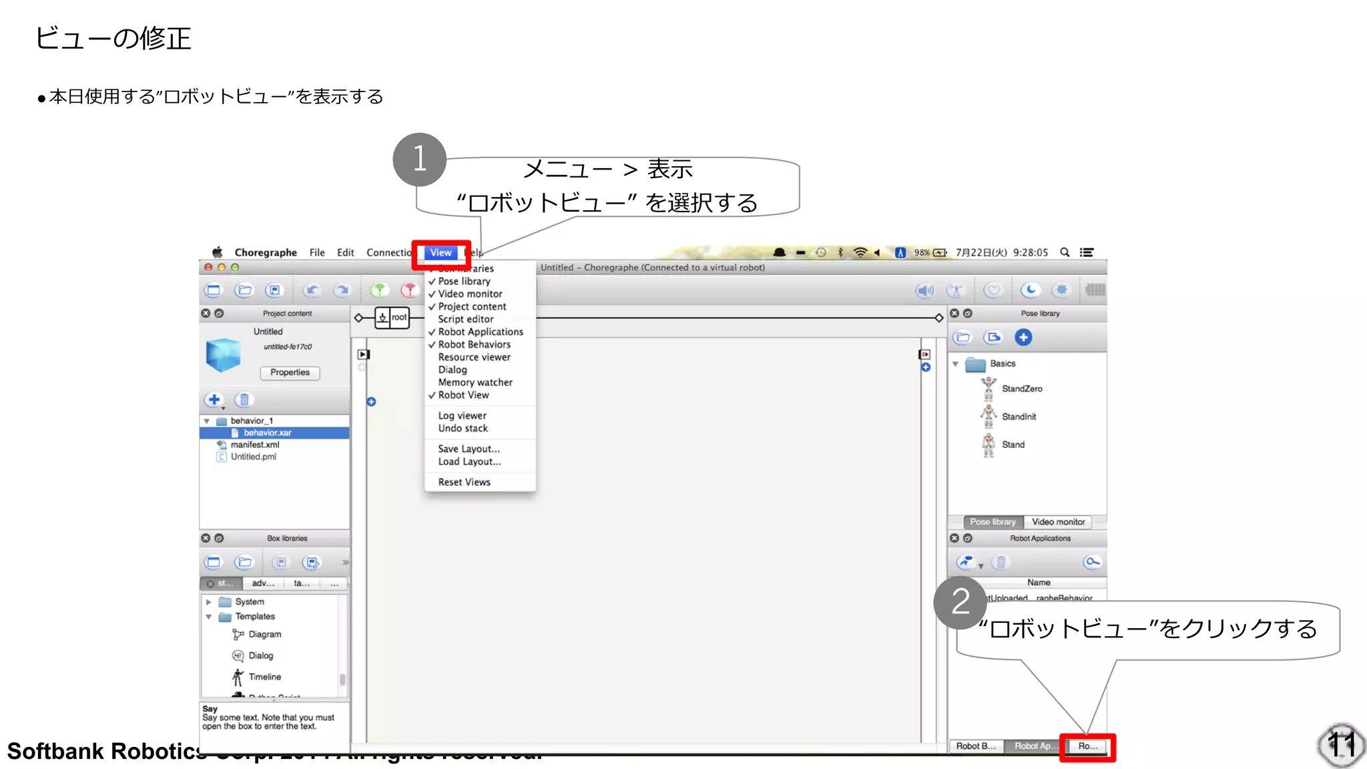Click the root breadcrumb button

pyautogui.click(x=399, y=318)
